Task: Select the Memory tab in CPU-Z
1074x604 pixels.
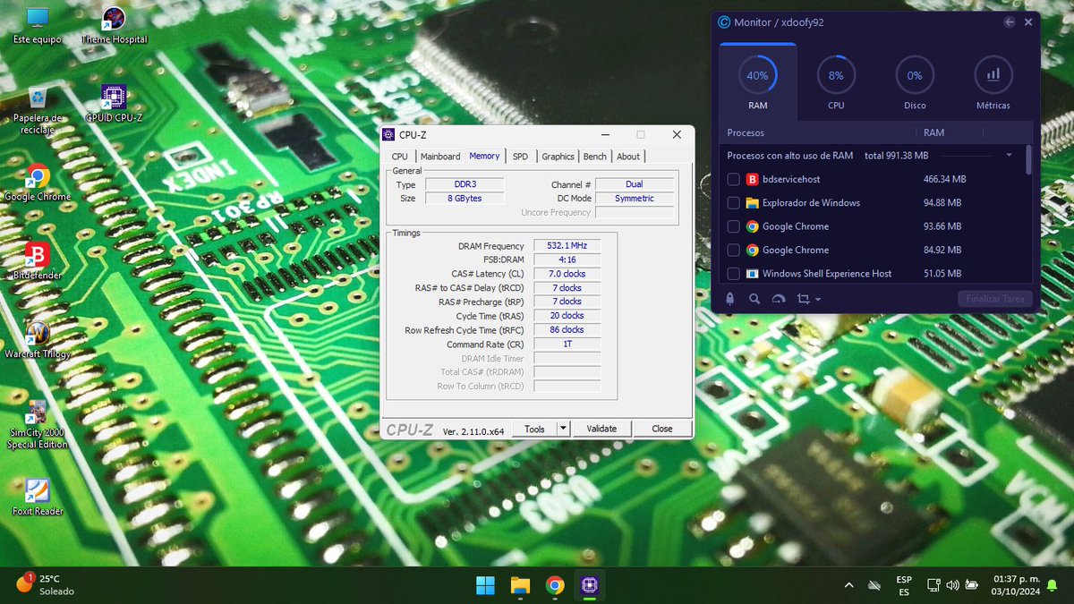Action: pyautogui.click(x=484, y=156)
